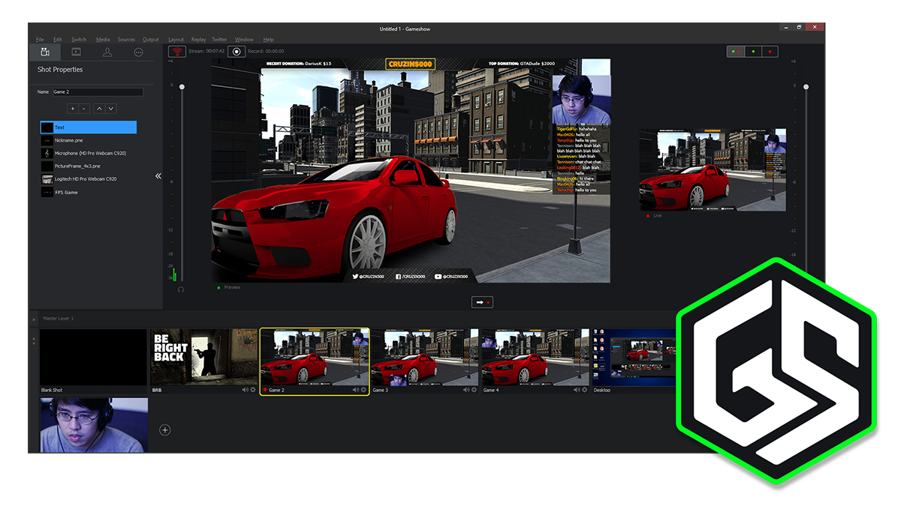Open the Sources menu

pyautogui.click(x=126, y=40)
